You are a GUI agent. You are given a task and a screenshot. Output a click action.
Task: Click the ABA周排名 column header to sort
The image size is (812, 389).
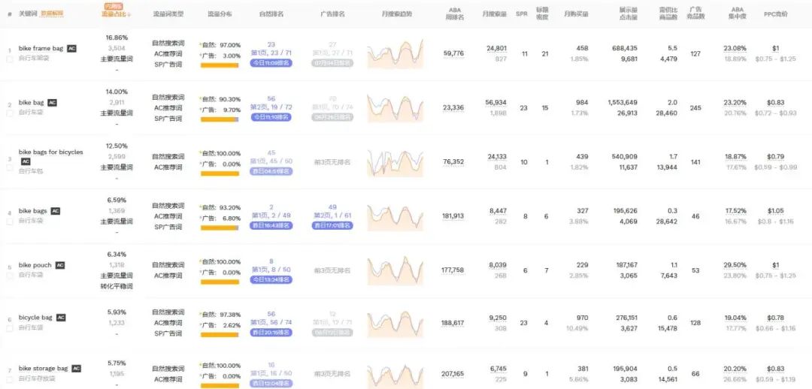point(455,14)
